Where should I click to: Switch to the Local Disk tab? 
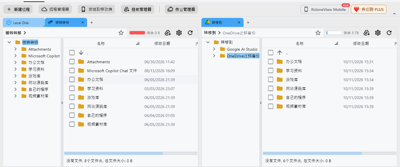point(24,22)
